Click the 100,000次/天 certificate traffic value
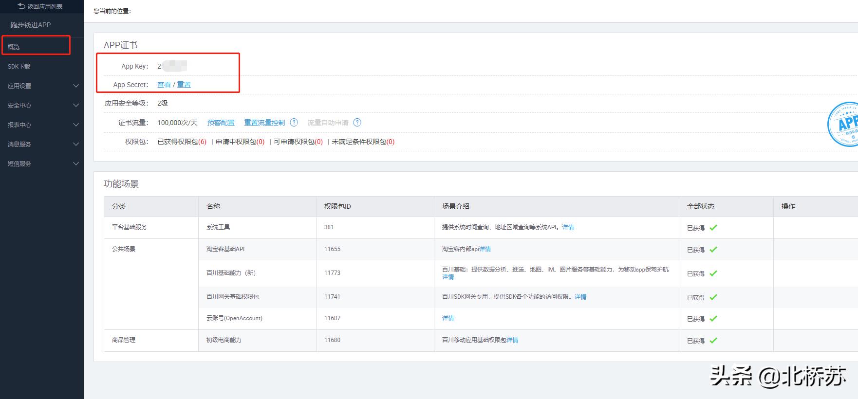The width and height of the screenshot is (858, 399). point(177,123)
